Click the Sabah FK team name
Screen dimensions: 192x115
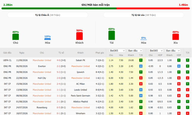(x=80, y=60)
